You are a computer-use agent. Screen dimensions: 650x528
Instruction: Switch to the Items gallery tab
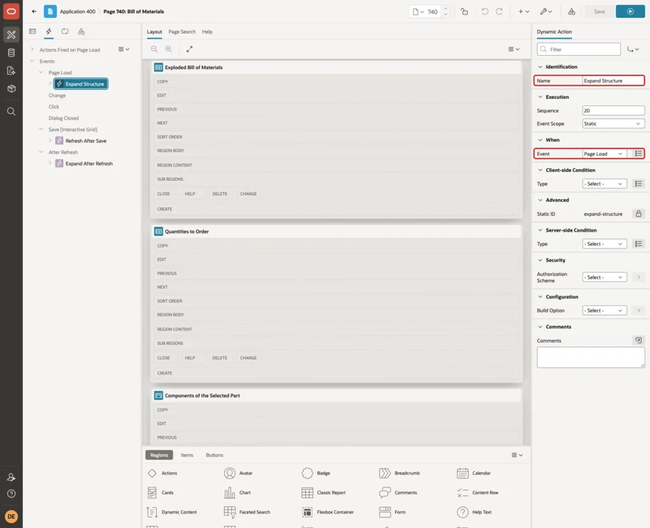coord(187,455)
